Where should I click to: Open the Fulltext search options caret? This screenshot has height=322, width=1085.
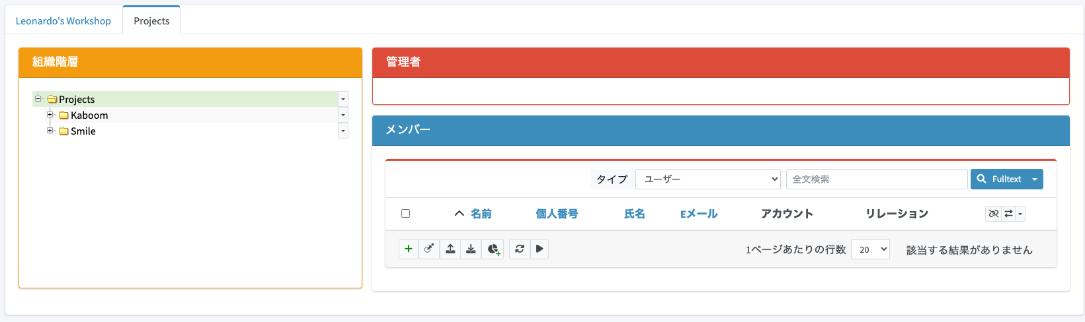(1035, 179)
